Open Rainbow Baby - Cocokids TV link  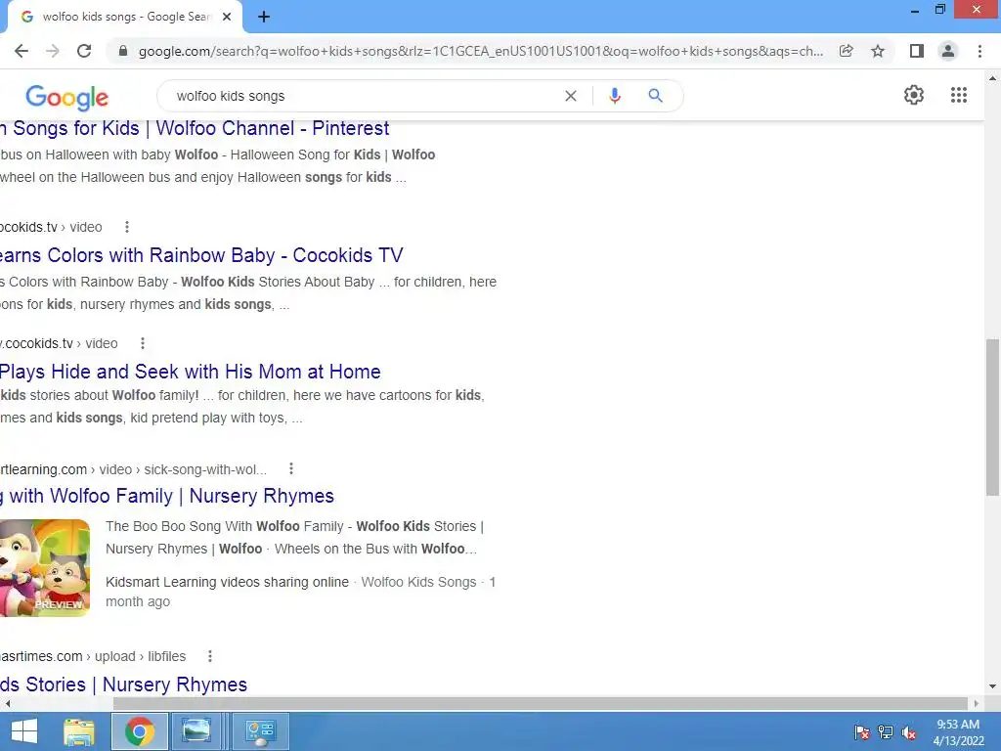click(x=201, y=255)
